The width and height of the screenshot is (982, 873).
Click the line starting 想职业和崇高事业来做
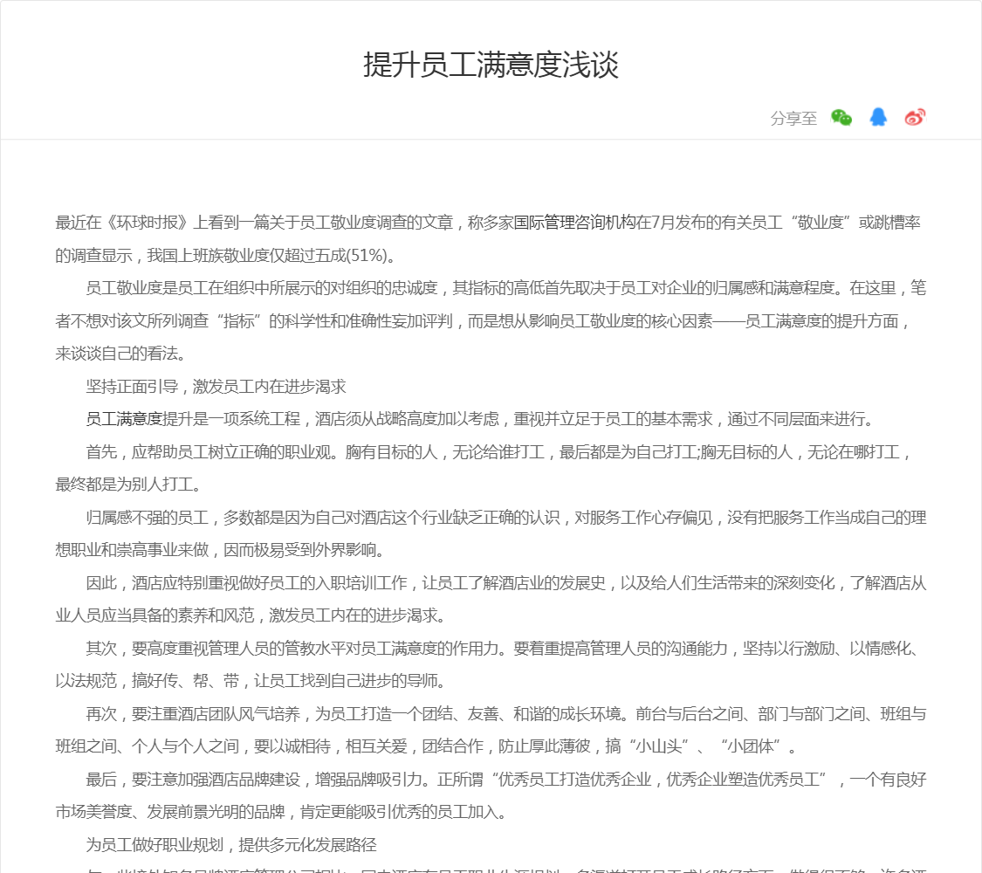(220, 550)
